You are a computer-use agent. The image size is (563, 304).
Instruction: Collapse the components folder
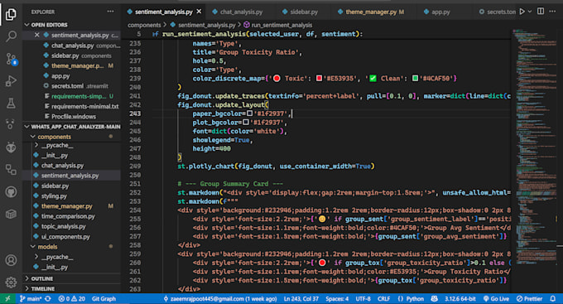point(32,137)
